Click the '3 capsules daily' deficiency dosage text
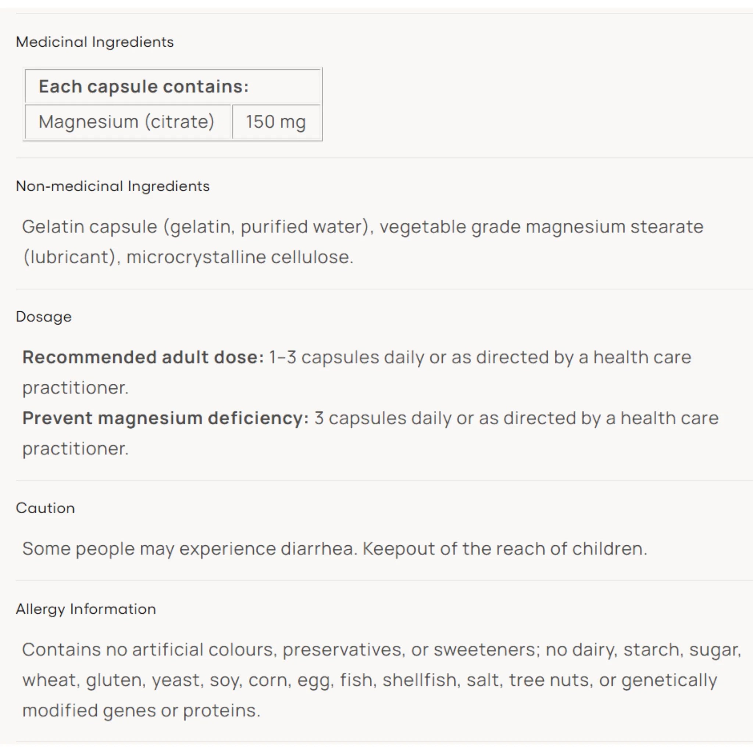This screenshot has width=753, height=753. (382, 418)
